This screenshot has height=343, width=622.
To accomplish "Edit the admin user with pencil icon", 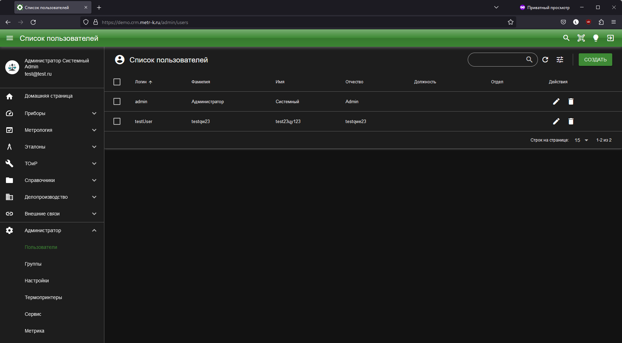I will [556, 101].
